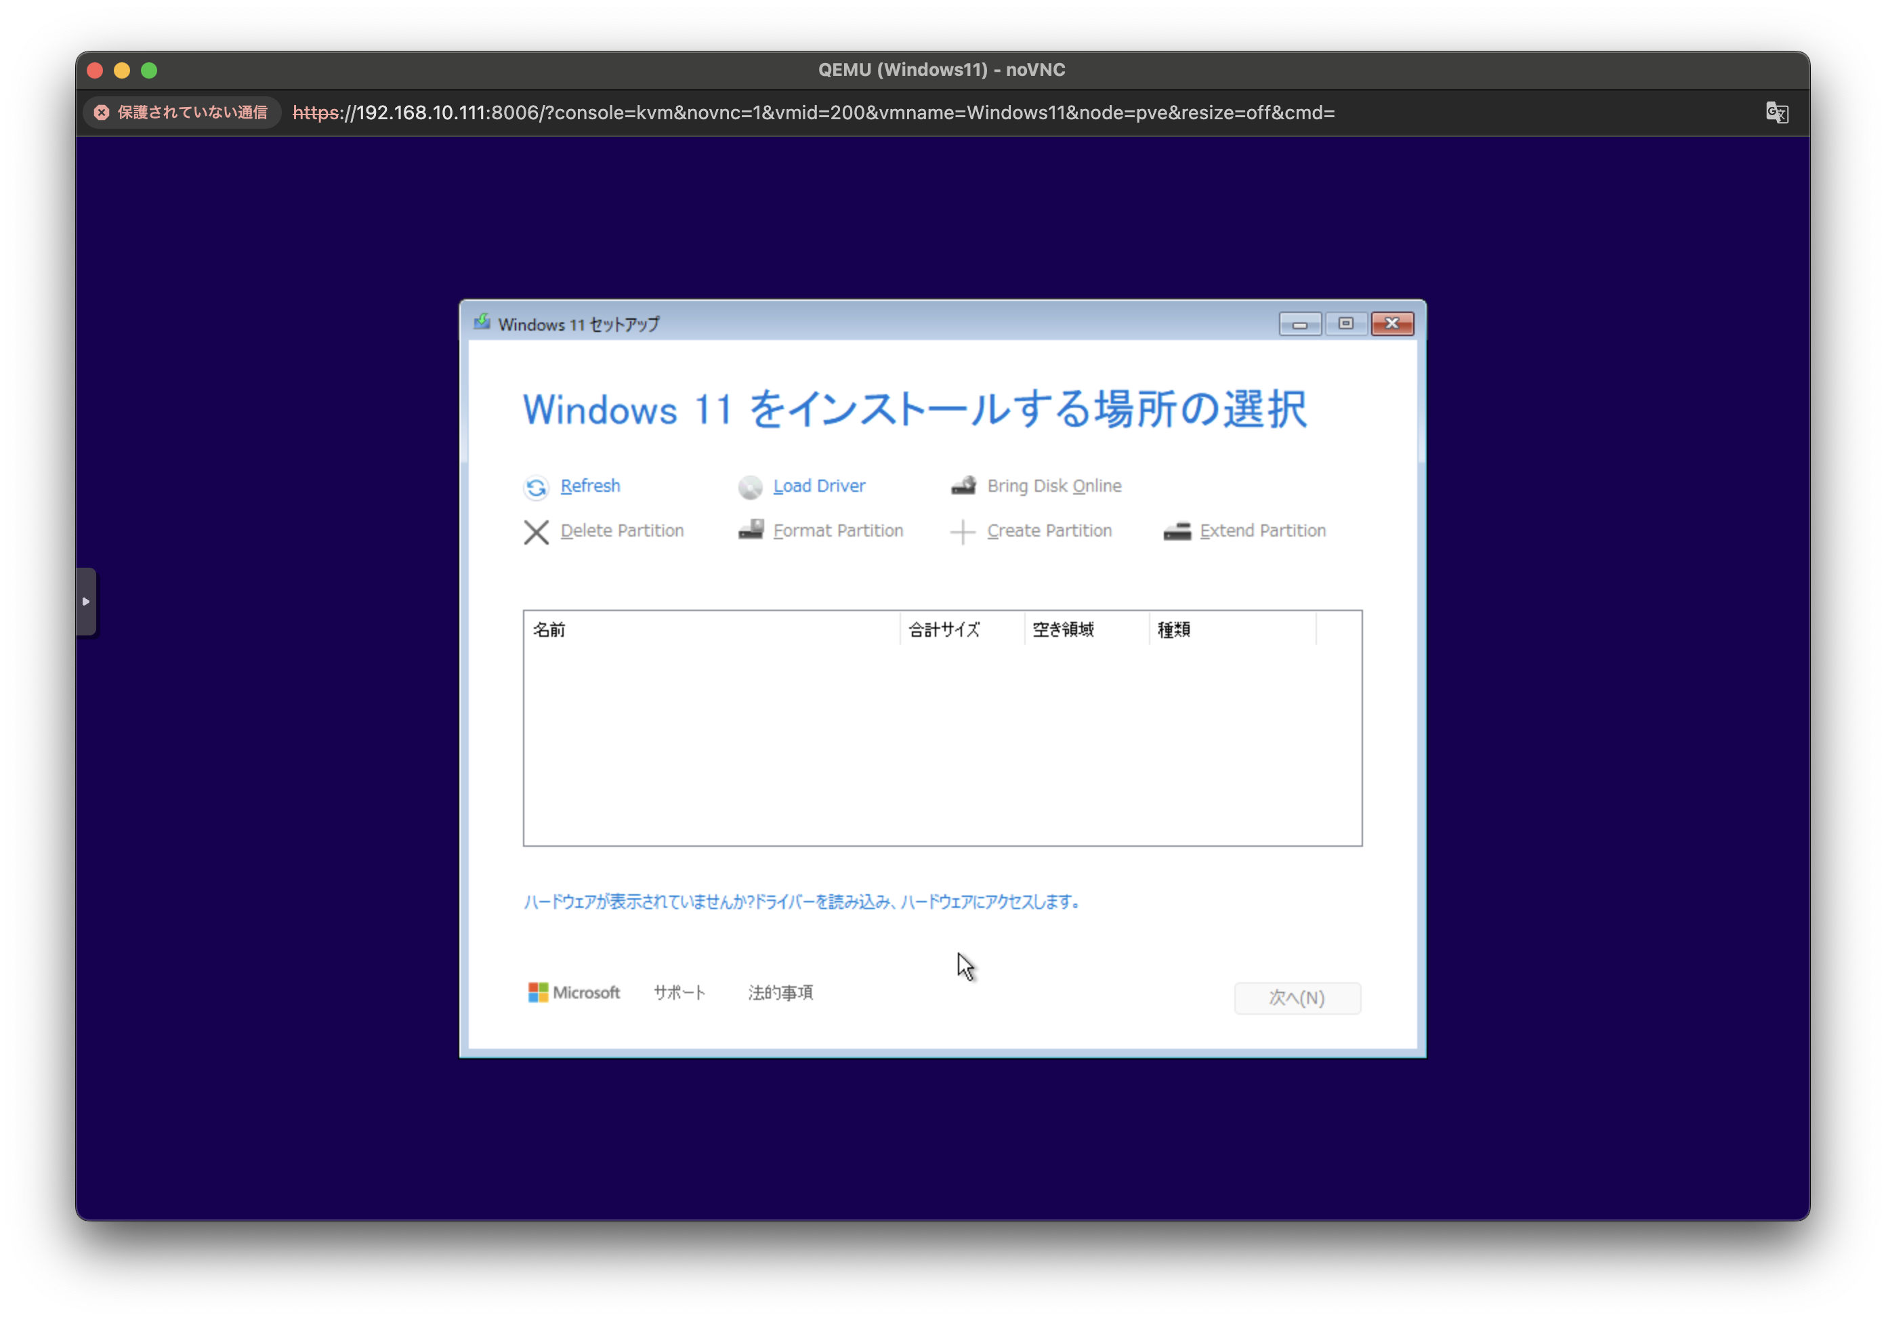Open the 法的事項 legal link
Image resolution: width=1886 pixels, height=1321 pixels.
[x=780, y=992]
